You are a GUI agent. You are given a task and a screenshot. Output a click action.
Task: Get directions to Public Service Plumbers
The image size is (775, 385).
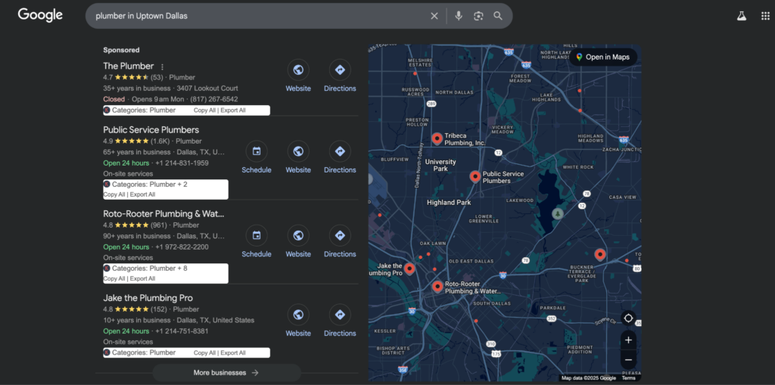pos(340,151)
